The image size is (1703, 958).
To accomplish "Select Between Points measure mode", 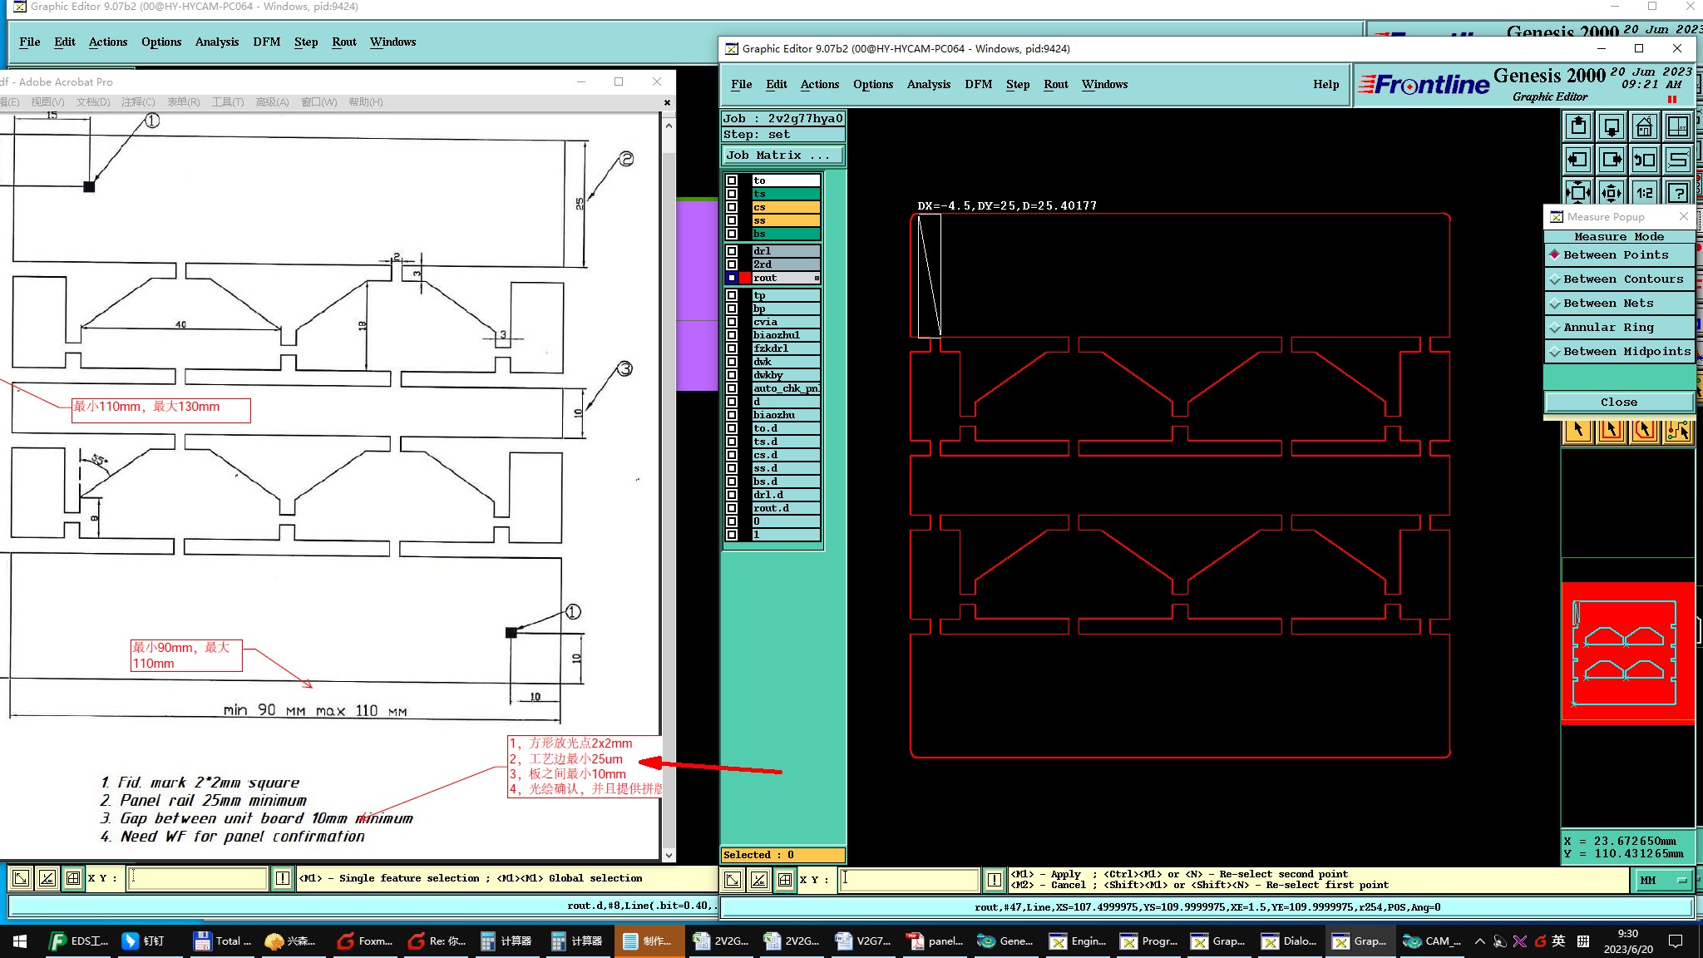I will pyautogui.click(x=1619, y=255).
